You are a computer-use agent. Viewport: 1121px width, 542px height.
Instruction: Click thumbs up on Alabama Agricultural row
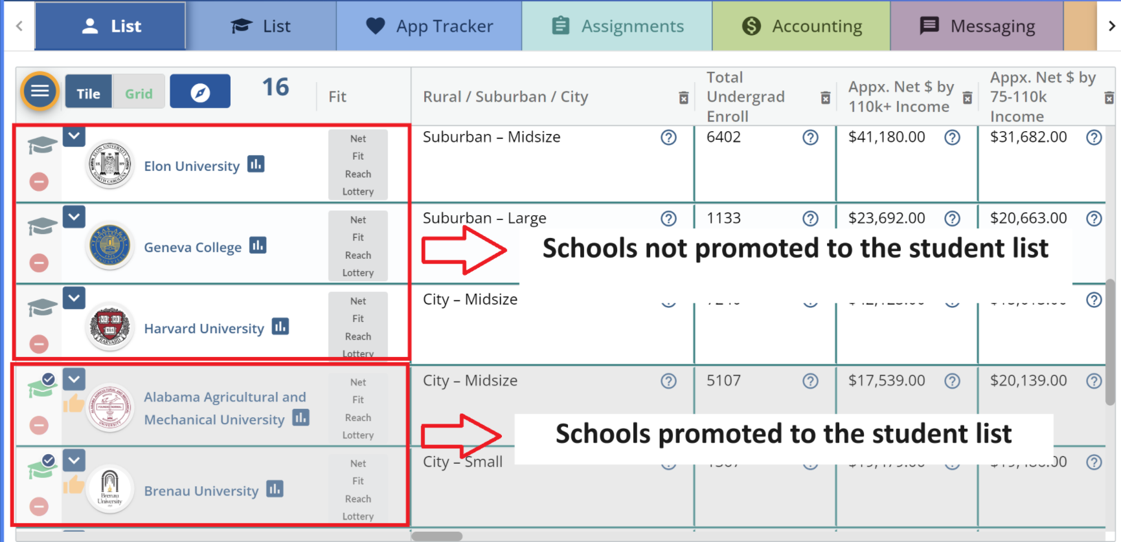(x=74, y=404)
